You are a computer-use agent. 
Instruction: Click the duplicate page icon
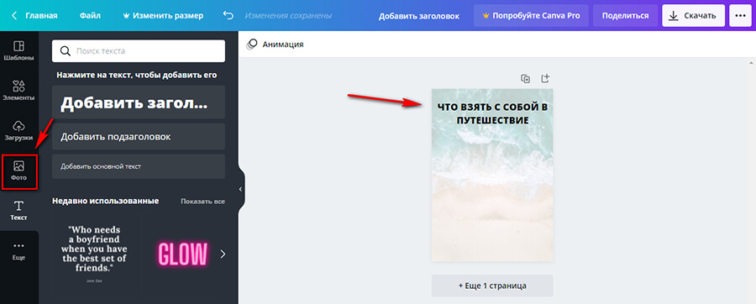click(526, 79)
